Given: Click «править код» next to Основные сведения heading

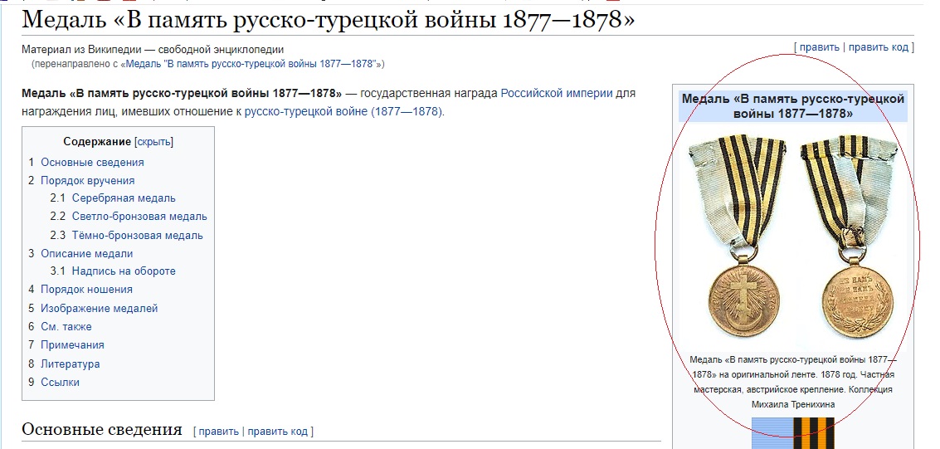Looking at the screenshot, I should [277, 432].
